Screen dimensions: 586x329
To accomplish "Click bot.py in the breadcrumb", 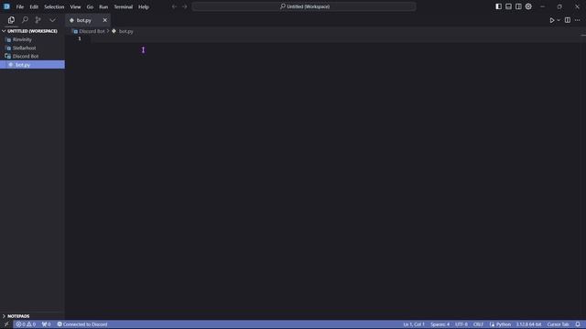I will click(x=125, y=31).
